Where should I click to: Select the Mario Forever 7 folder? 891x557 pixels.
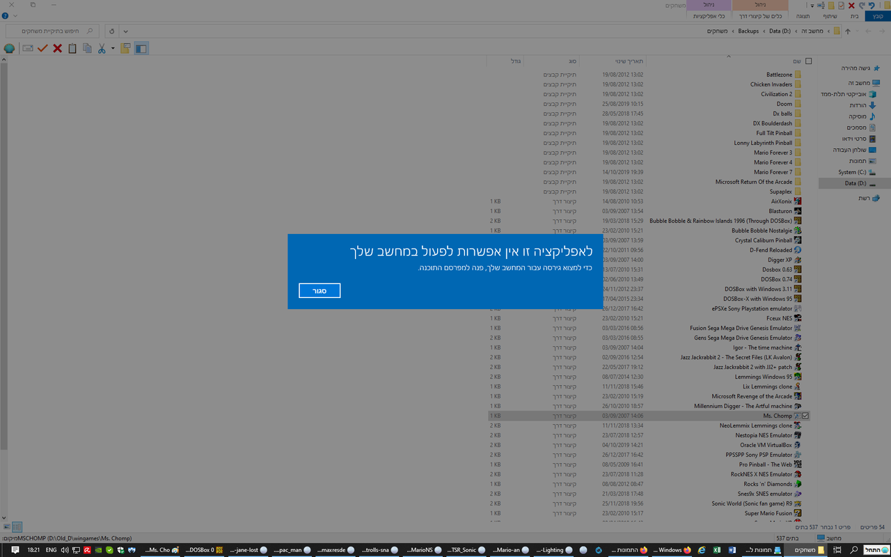(x=773, y=172)
